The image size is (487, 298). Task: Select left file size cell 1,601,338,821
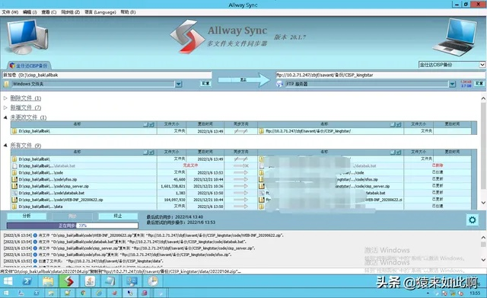[173, 186]
